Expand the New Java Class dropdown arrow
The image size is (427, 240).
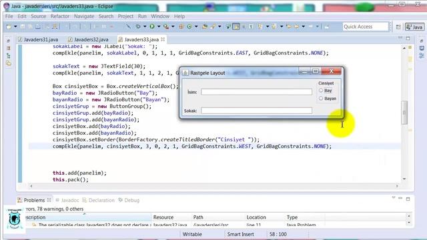pyautogui.click(x=195, y=27)
